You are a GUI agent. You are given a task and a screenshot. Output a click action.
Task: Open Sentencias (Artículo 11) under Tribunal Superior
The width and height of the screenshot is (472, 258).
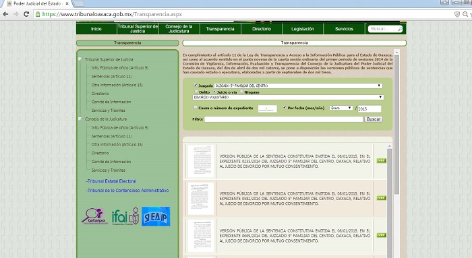(x=111, y=76)
